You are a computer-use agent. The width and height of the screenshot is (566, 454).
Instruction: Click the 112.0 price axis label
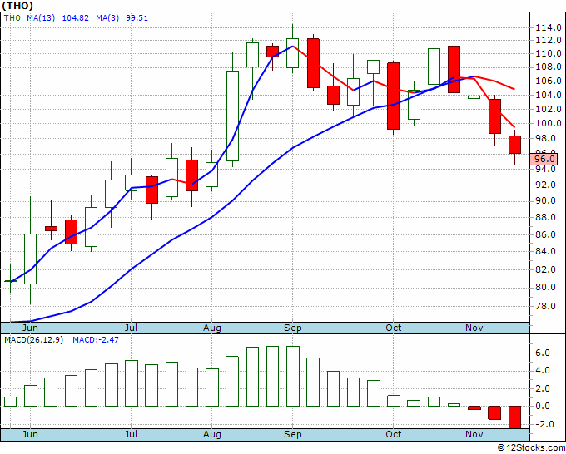tap(548, 40)
